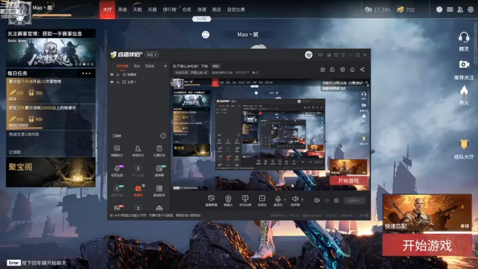Screen dimensions: 478x269
Task: Click the share icon in streaming app toolbar
Action: click(362, 69)
